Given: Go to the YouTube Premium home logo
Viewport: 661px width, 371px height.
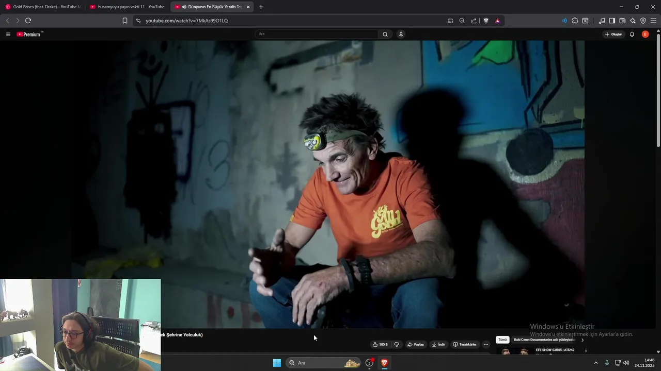Looking at the screenshot, I should point(29,35).
